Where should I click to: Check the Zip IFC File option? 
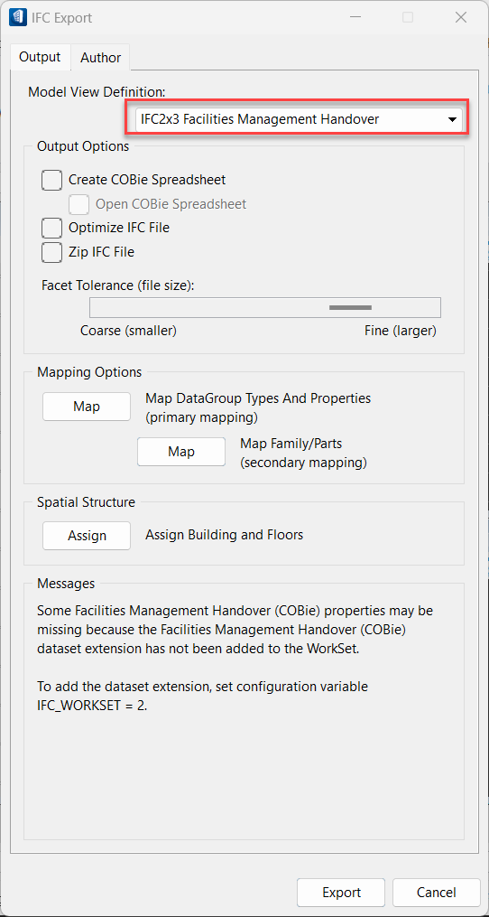pos(52,252)
